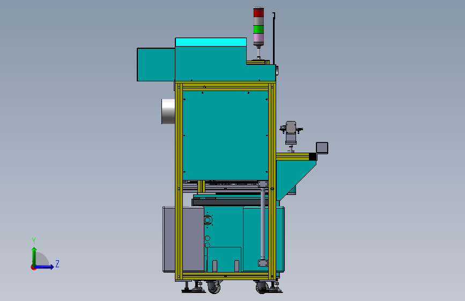Select the silver cylindrical duct on the left
The width and height of the screenshot is (465, 301).
click(x=168, y=111)
